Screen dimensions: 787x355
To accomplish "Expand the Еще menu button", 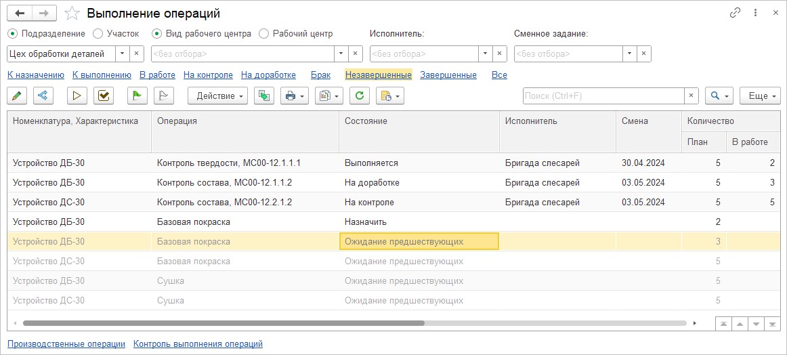I will click(x=760, y=96).
